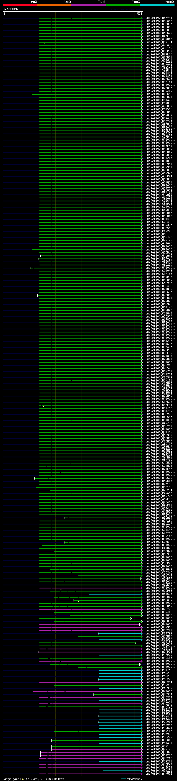The image size is (177, 781).
Task: Open hit UniRef100_C4JZ64
Action: [x=159, y=375]
